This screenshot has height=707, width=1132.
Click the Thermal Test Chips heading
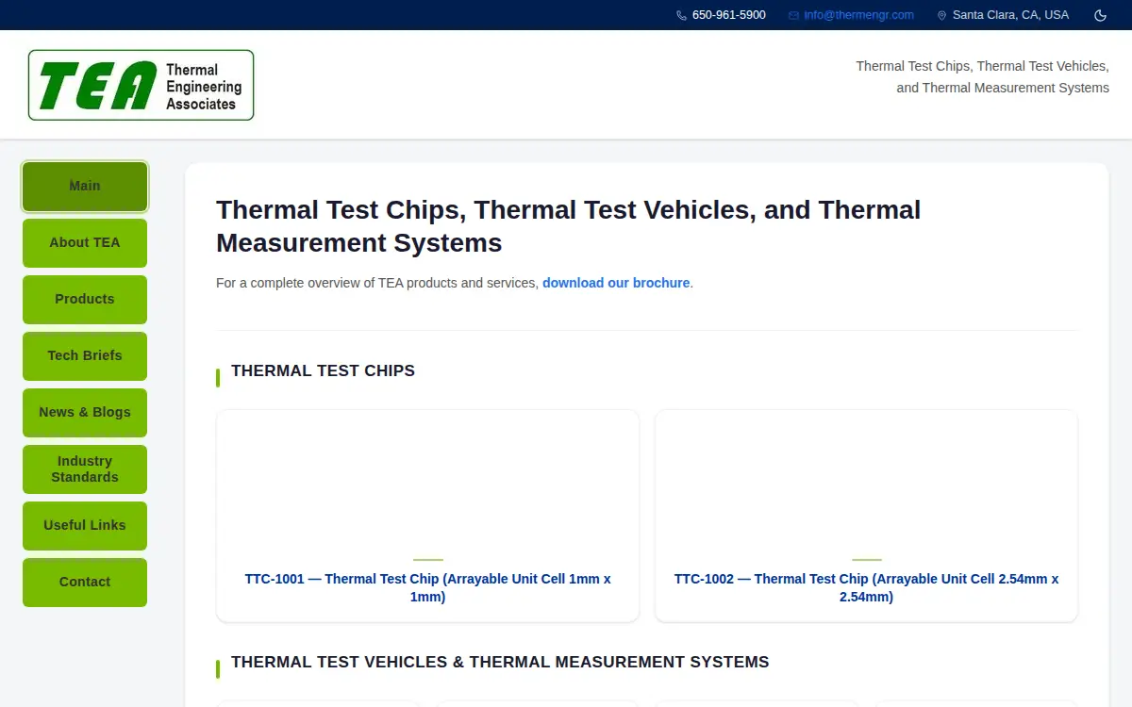323,371
